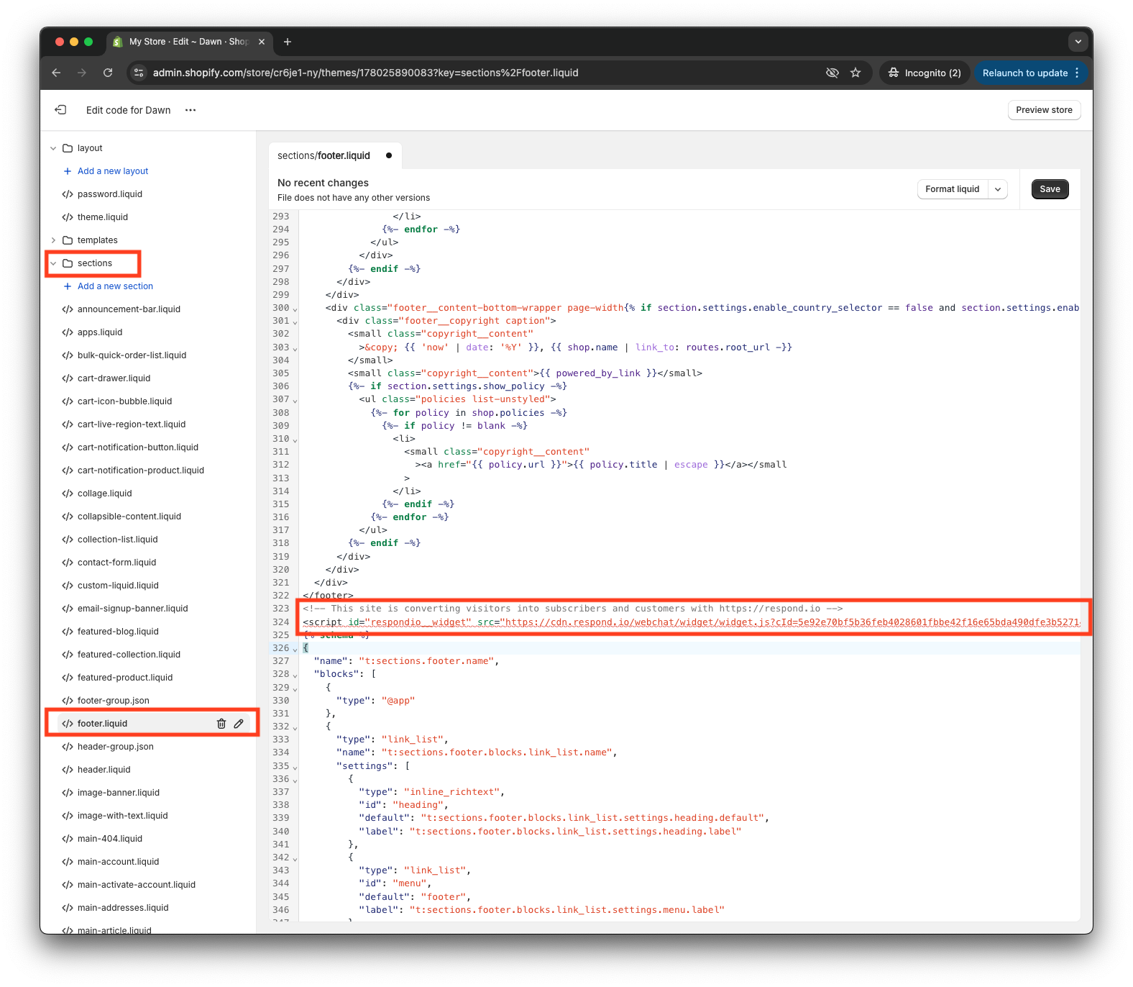Open a new browser tab
Image resolution: width=1133 pixels, height=987 pixels.
coord(288,42)
